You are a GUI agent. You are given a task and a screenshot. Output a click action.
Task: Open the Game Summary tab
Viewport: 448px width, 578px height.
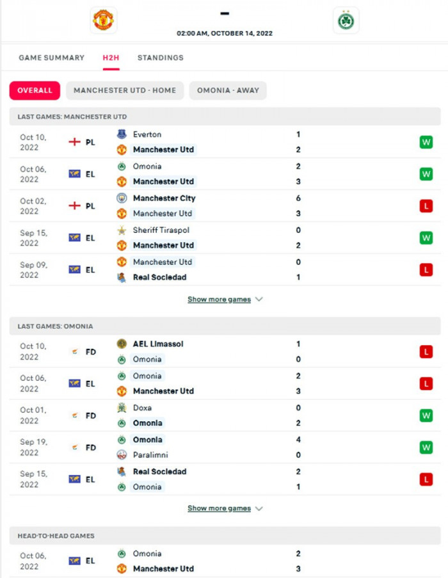point(51,58)
